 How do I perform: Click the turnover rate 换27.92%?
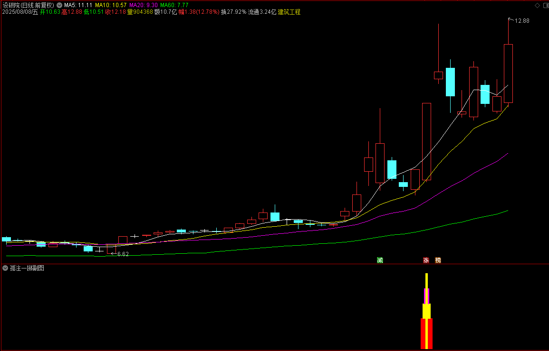(233, 12)
